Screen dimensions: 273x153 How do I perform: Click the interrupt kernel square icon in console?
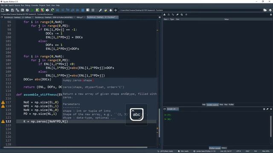(264, 109)
